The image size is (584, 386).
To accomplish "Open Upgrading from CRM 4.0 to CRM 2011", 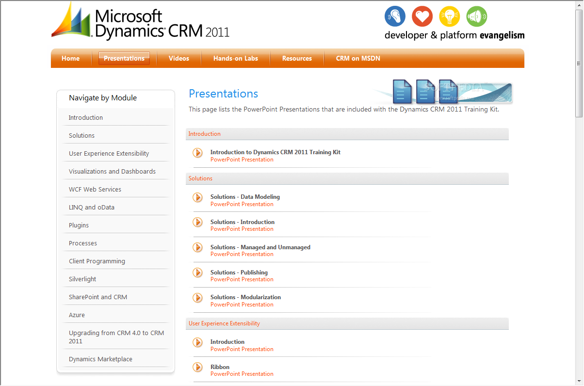I will point(116,337).
